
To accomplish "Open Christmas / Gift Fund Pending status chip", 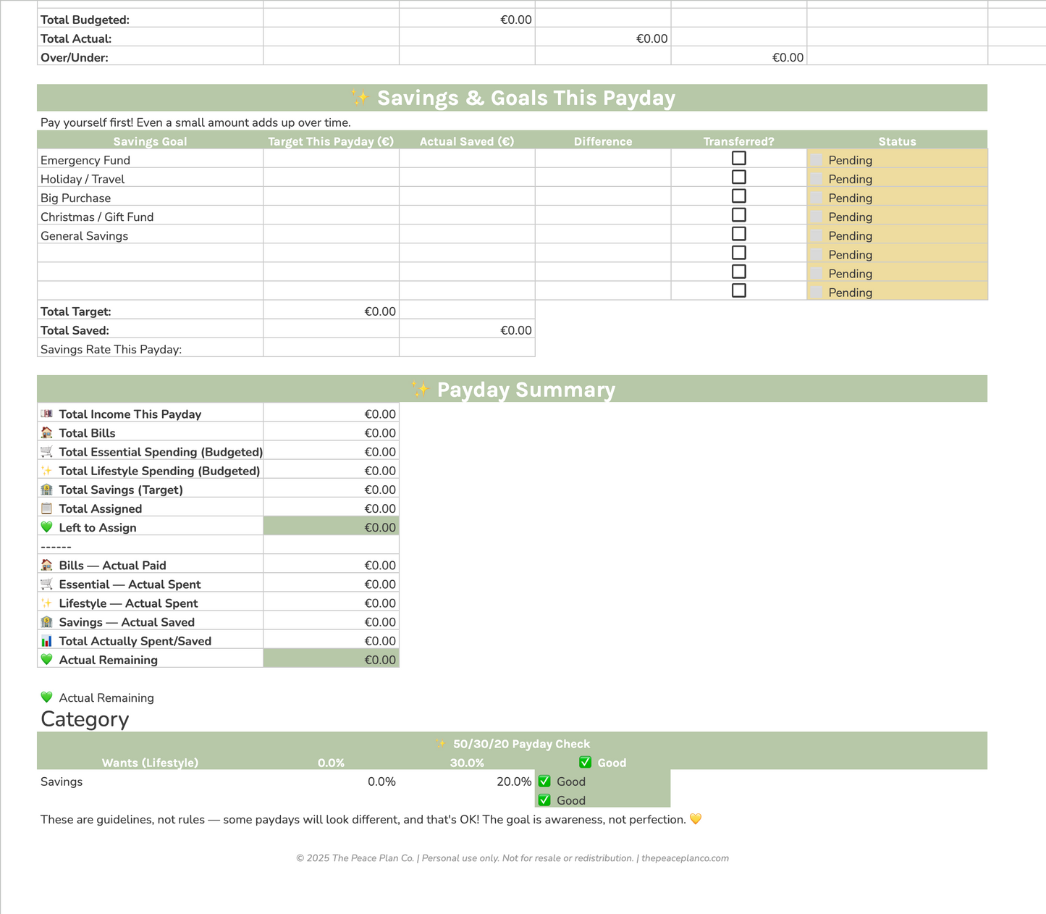I will click(898, 215).
